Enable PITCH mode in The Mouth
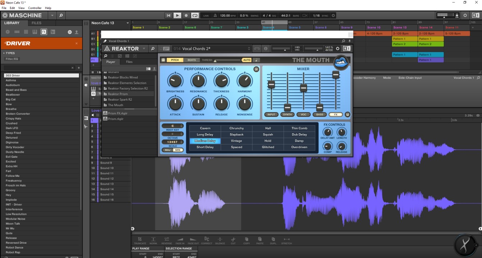 (175, 60)
